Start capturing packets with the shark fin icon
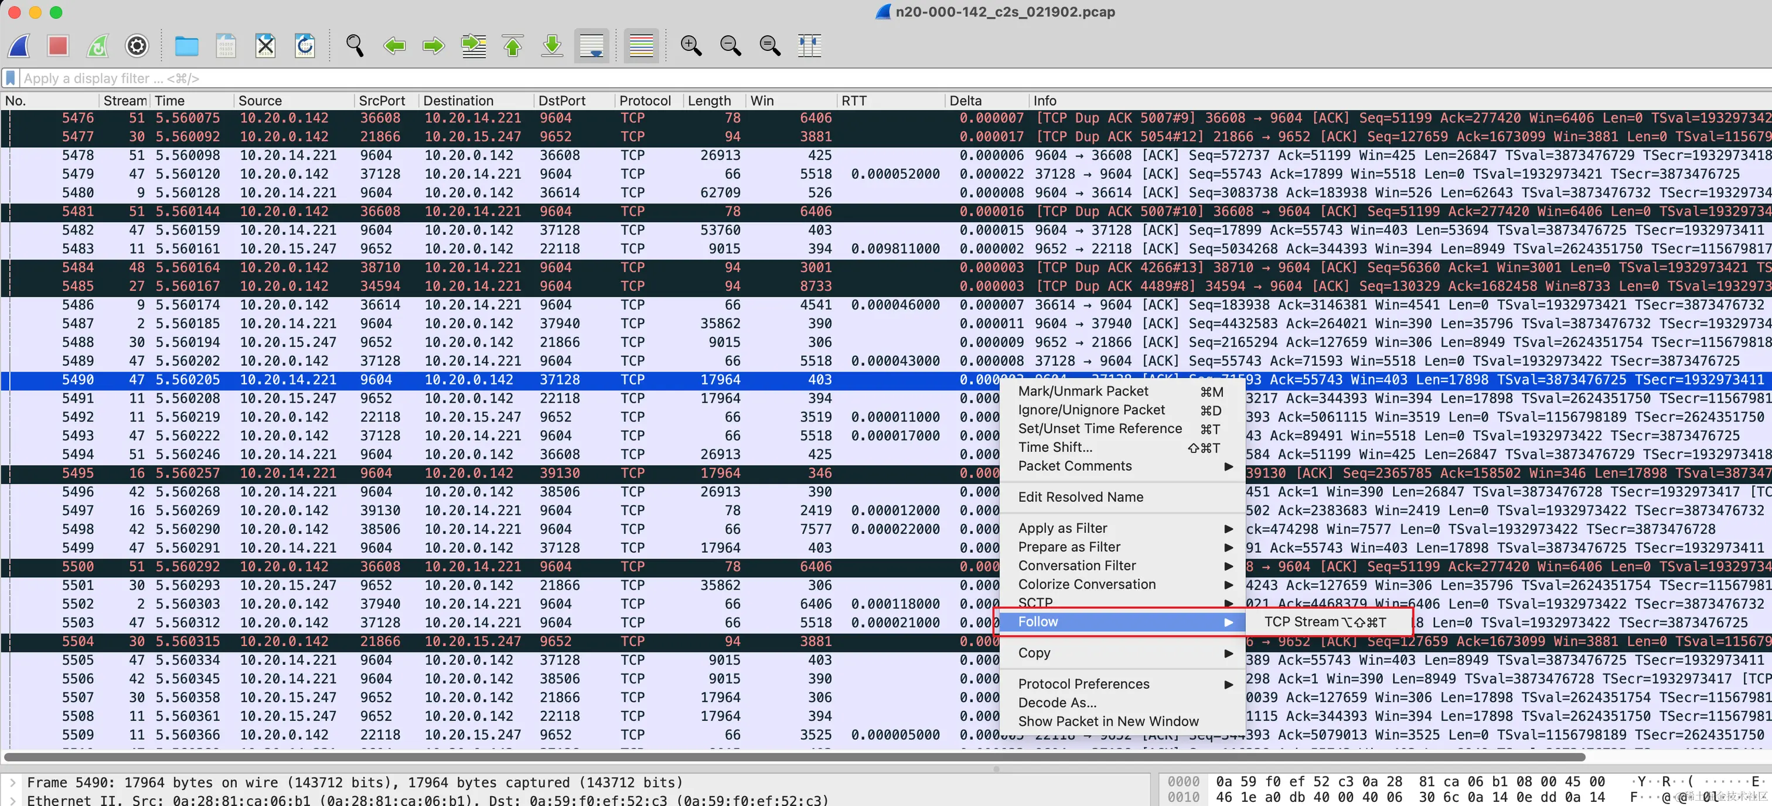The width and height of the screenshot is (1772, 806). 19,46
